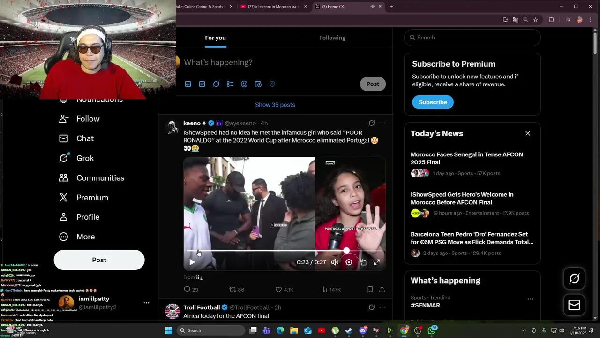Open more options on Troll Football post
This screenshot has width=600, height=338.
pyautogui.click(x=382, y=307)
